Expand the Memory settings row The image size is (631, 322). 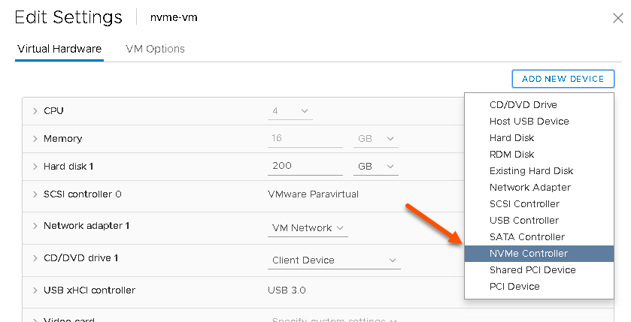coord(35,139)
